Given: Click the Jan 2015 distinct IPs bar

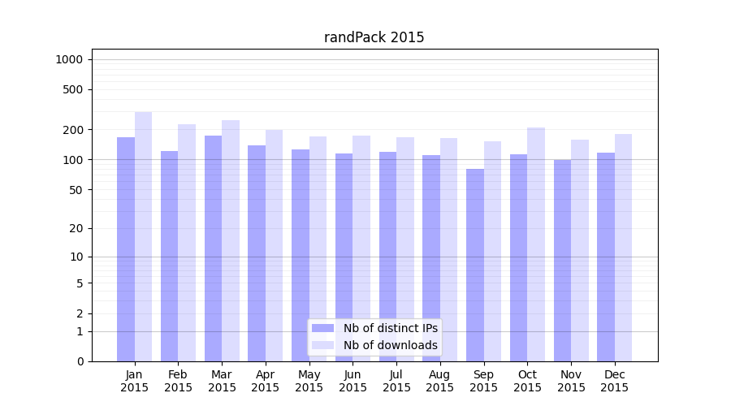Looking at the screenshot, I should point(126,248).
